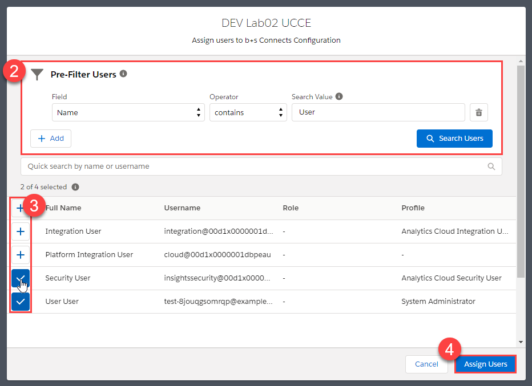532x386 pixels.
Task: Select the Platform Integration User row
Action: point(21,255)
